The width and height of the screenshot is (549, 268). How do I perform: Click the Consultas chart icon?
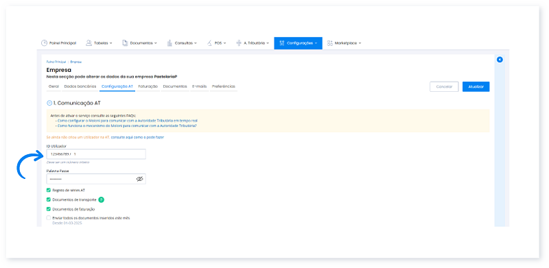(170, 43)
